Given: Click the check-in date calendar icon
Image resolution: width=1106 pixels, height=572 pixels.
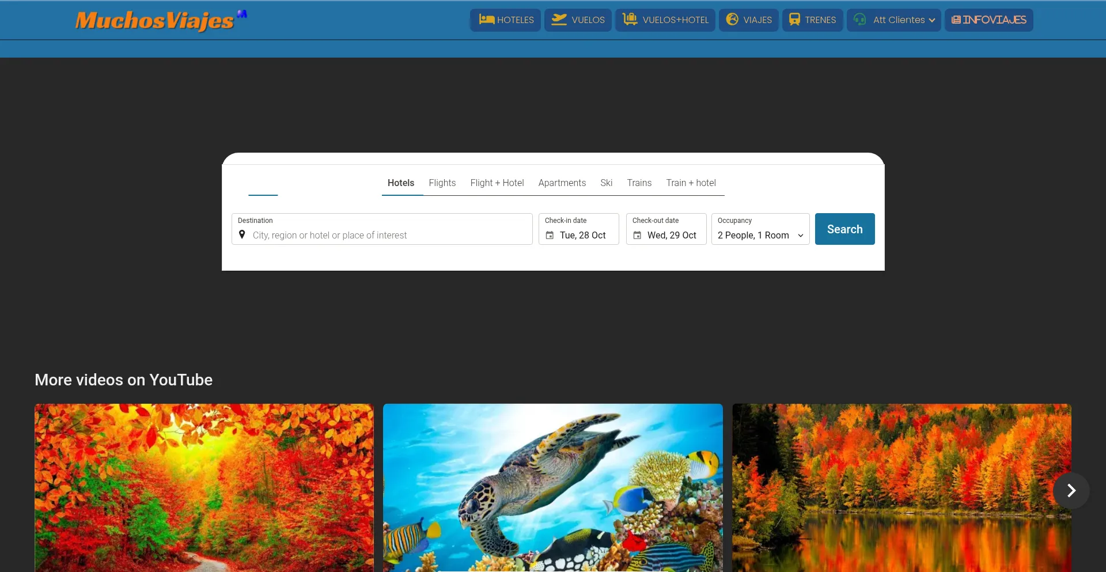Looking at the screenshot, I should tap(550, 236).
